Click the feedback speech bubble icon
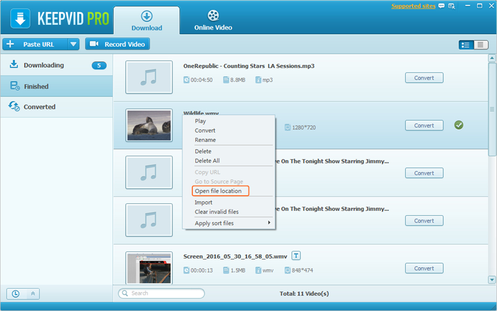Viewport: 497px width, 311px height. coord(442,6)
